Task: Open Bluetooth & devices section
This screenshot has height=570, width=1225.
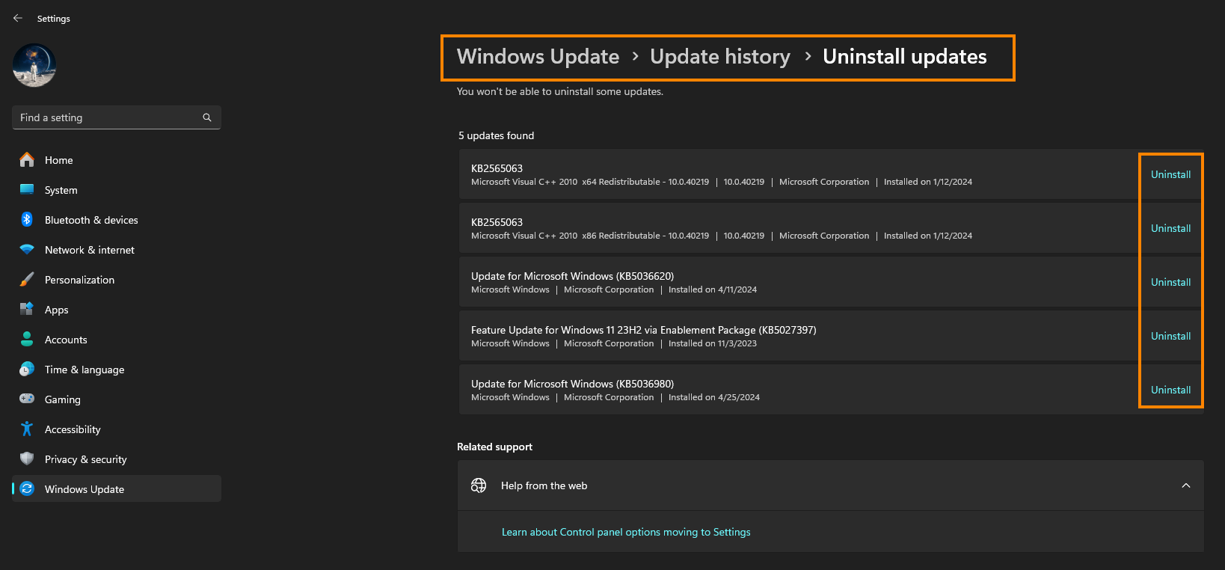Action: pos(91,220)
